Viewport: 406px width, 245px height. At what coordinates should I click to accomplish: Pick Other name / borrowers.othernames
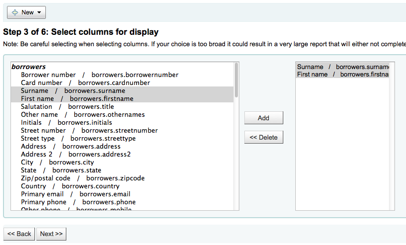coord(122,115)
